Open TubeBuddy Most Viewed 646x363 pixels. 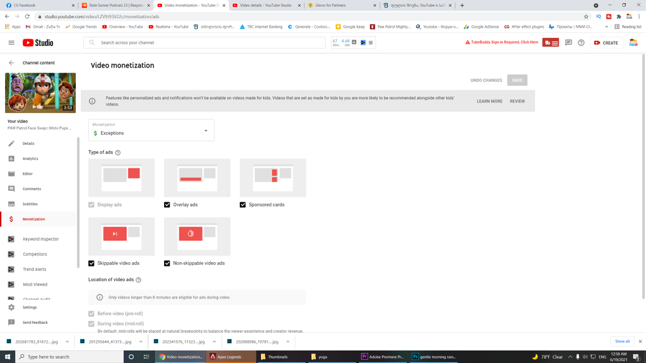[35, 284]
